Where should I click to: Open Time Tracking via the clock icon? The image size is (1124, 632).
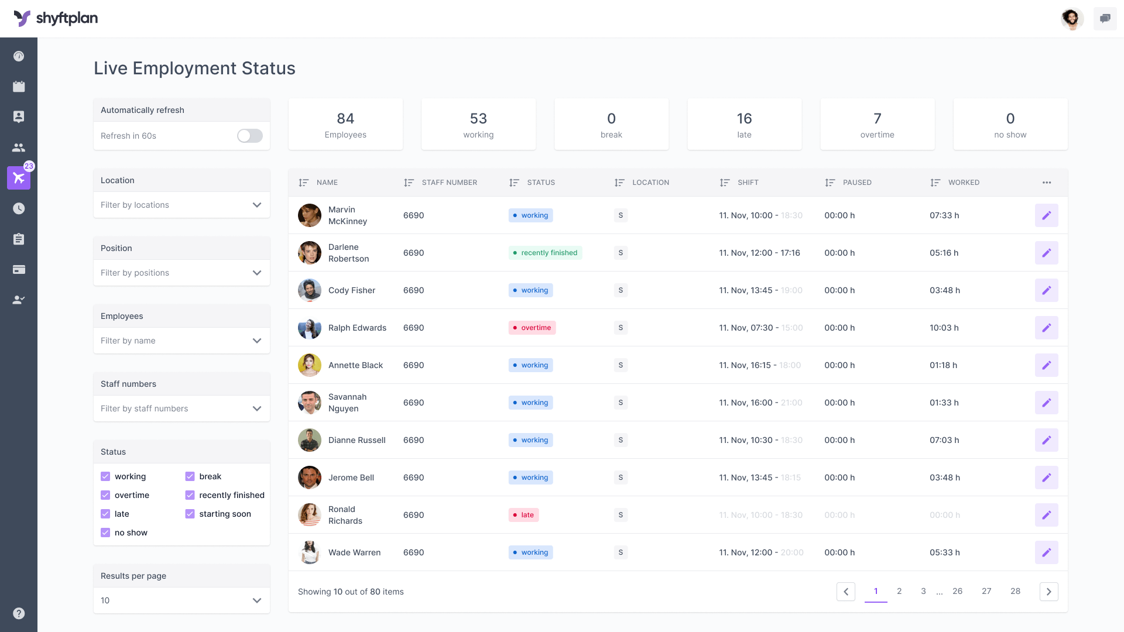(19, 208)
